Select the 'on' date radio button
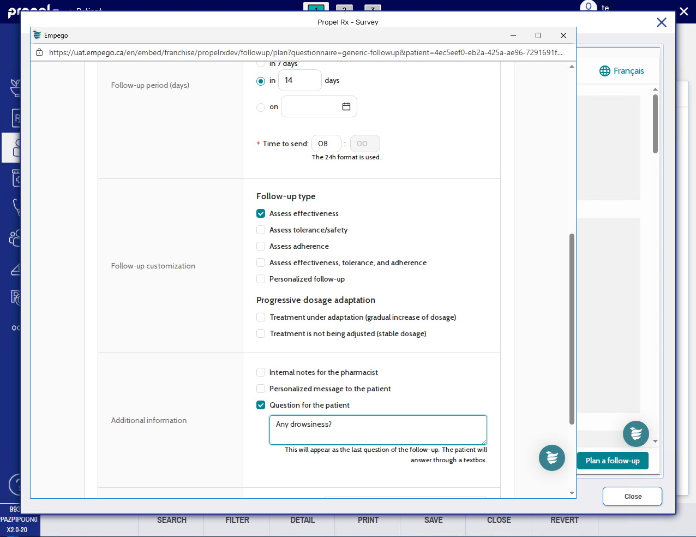Viewport: 696px width, 537px height. click(x=261, y=107)
